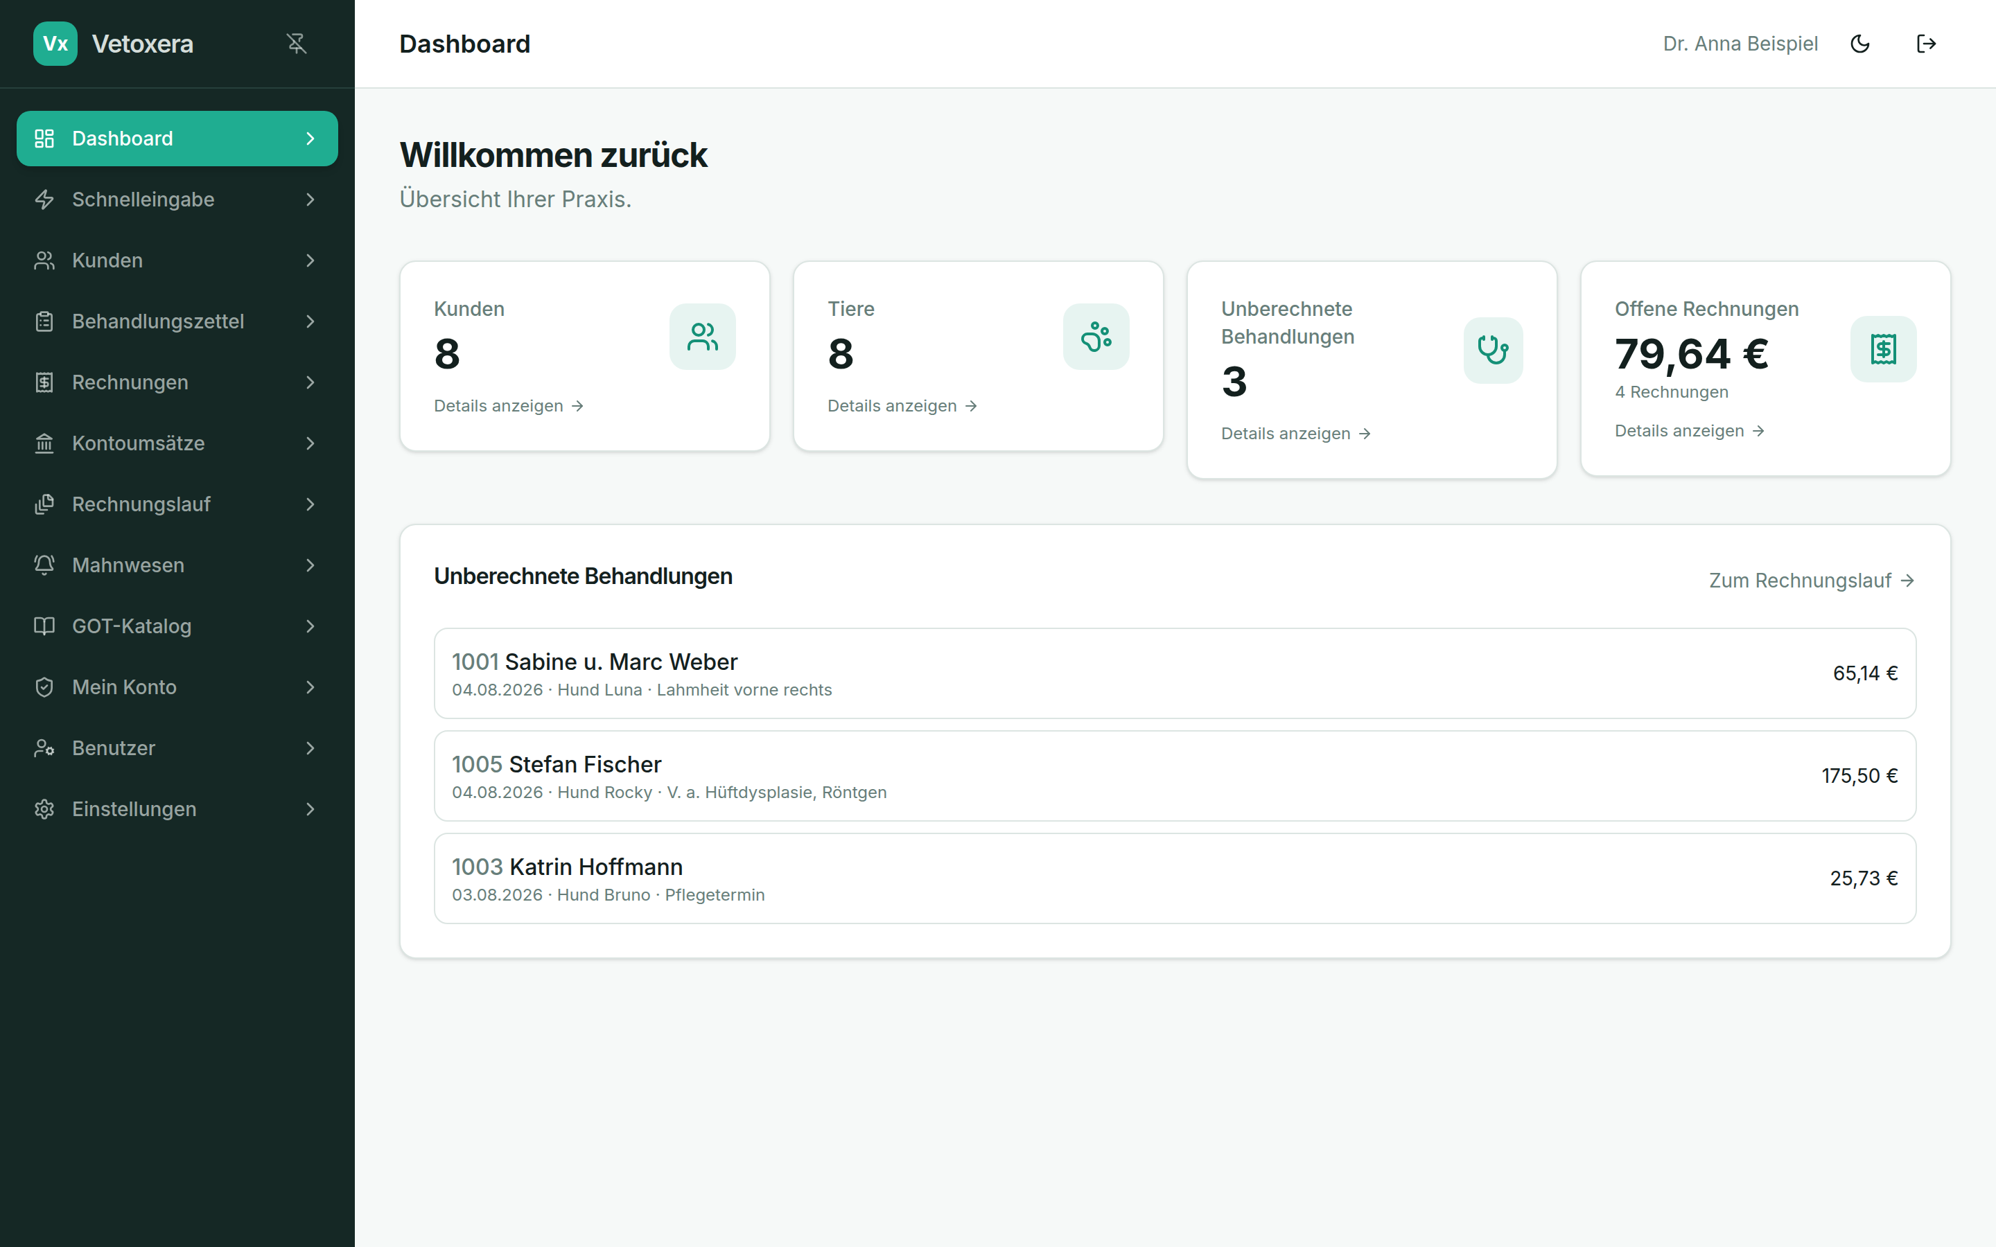Expand the Benutzer chevron
This screenshot has height=1247, width=1996.
click(310, 748)
